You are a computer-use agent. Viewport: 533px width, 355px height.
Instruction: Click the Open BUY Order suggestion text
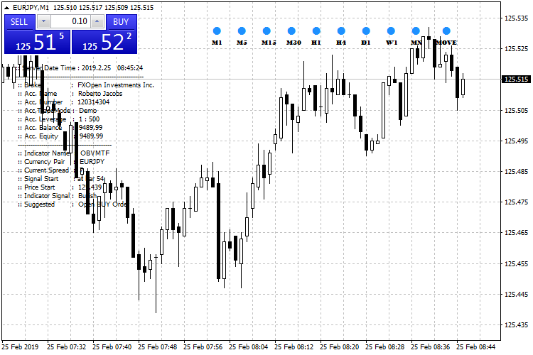click(103, 204)
